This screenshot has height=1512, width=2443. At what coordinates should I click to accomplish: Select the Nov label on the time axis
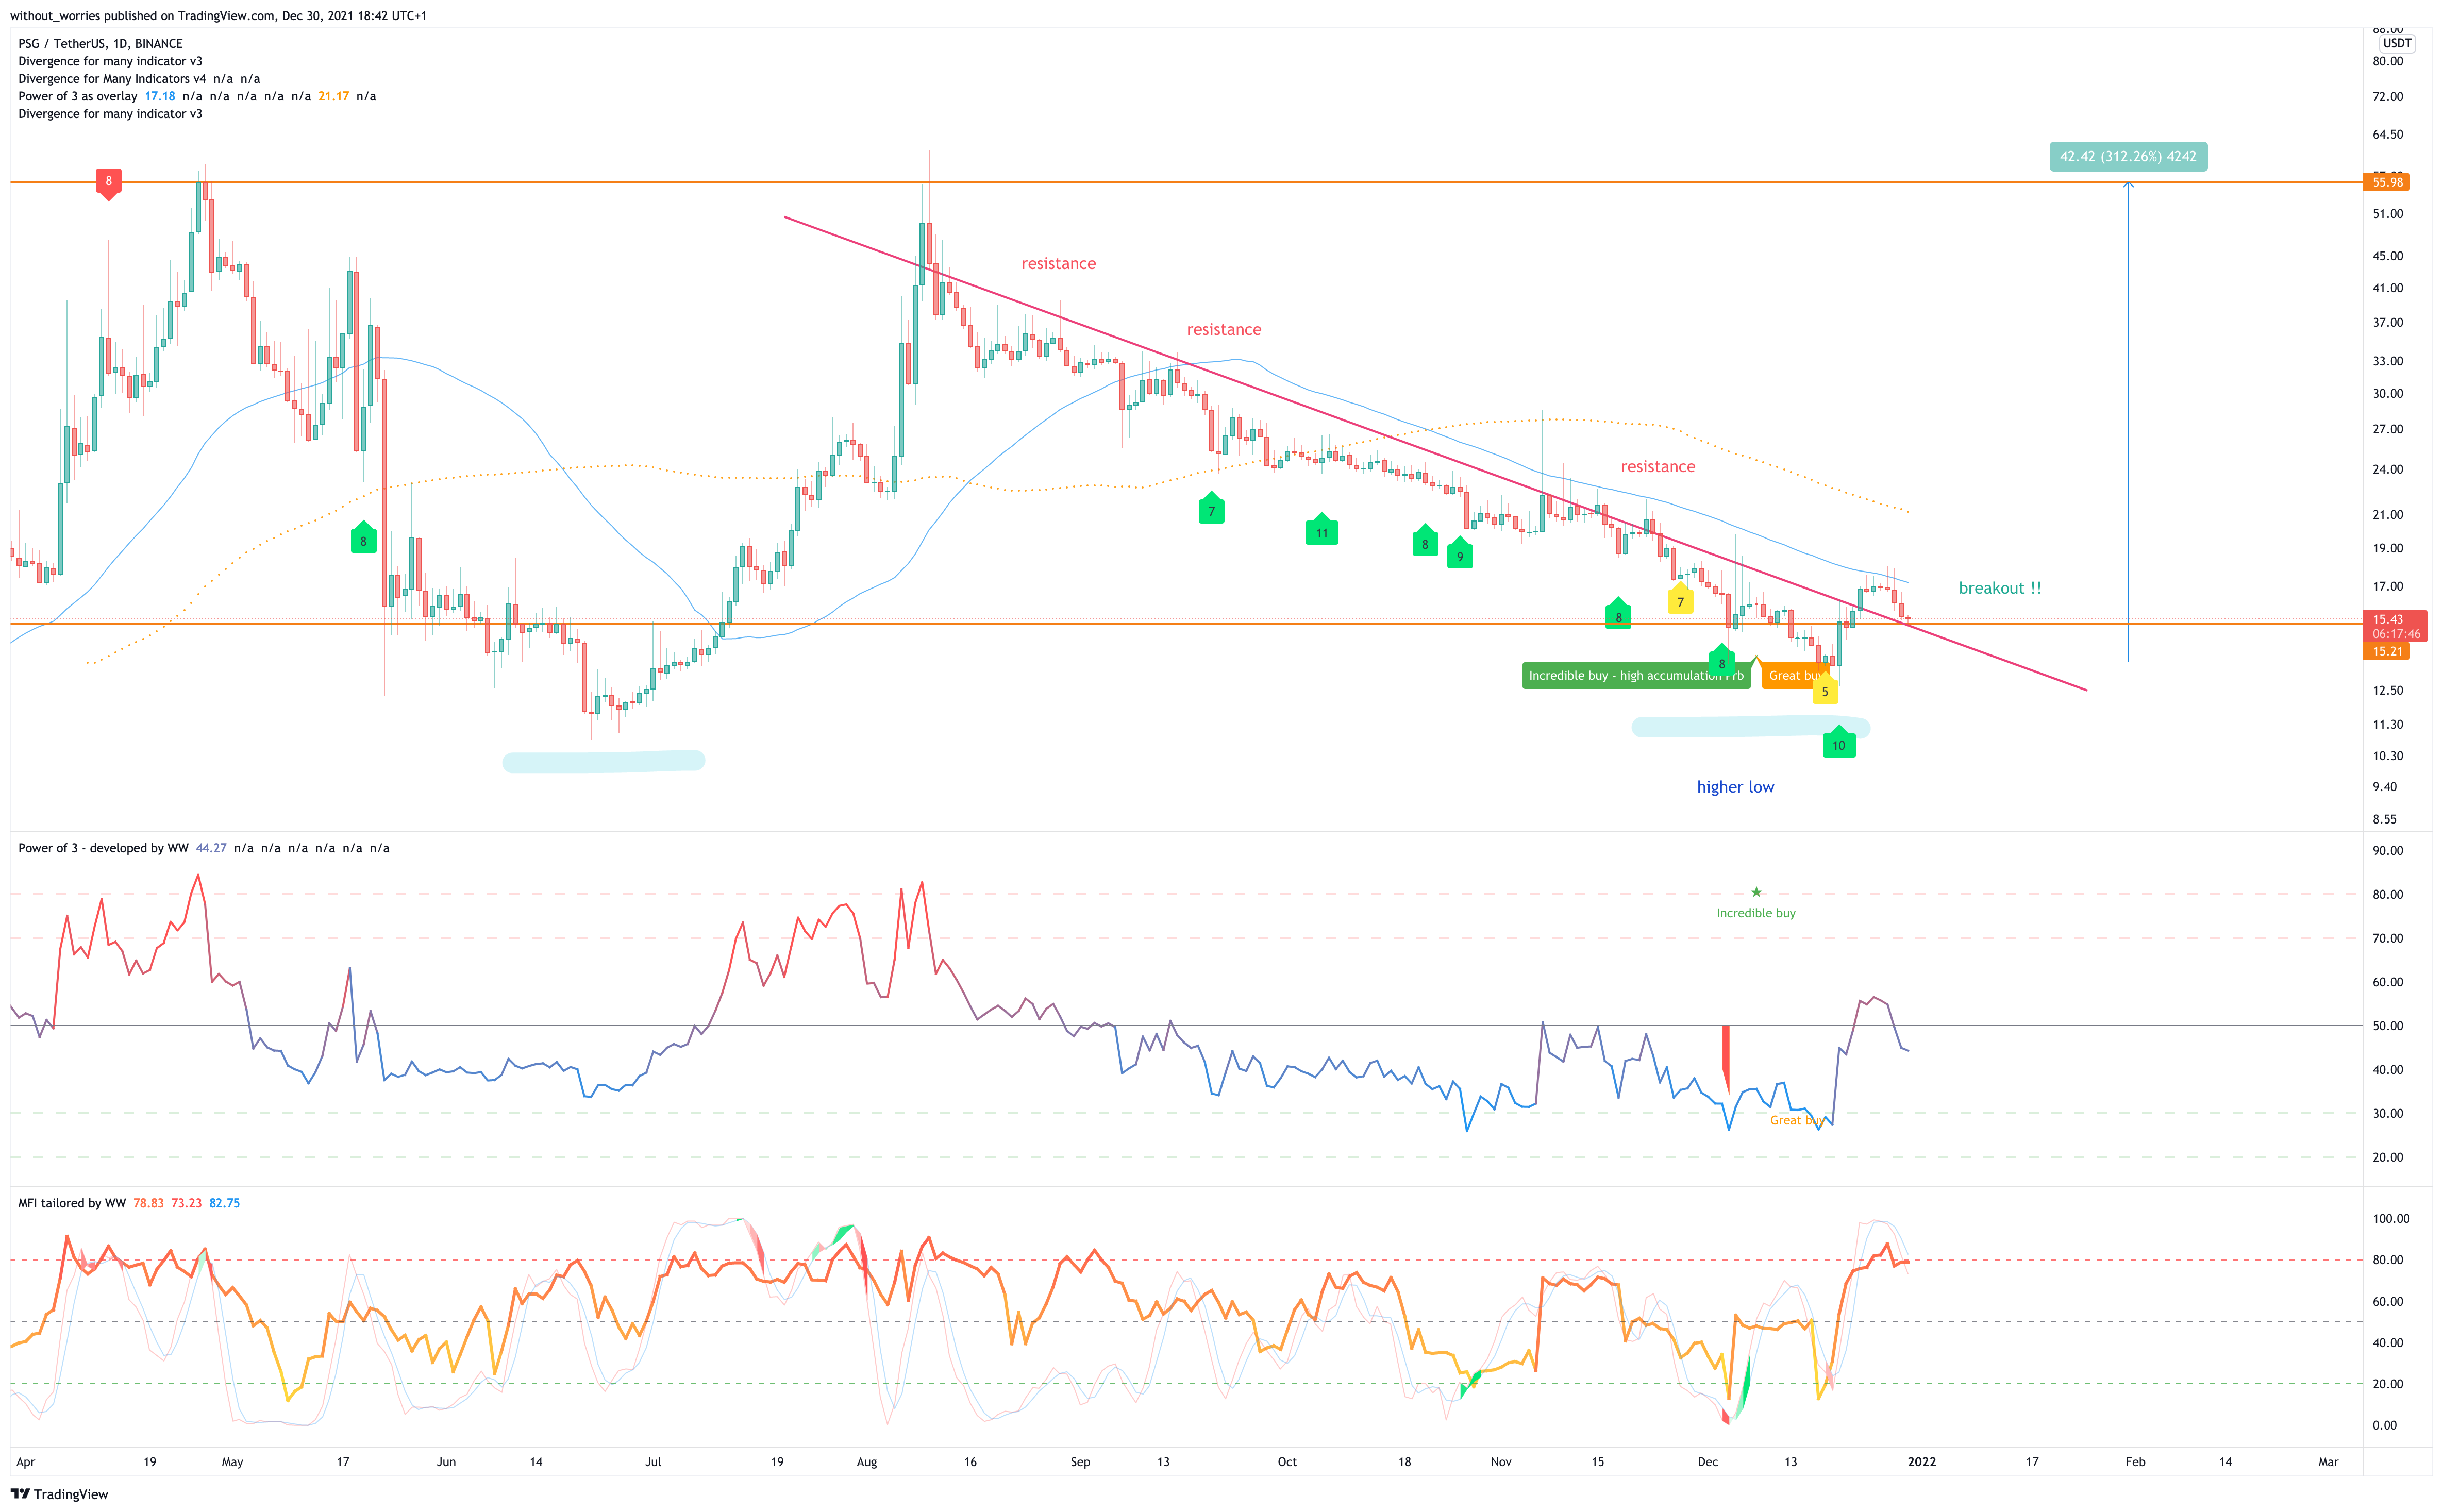pos(1501,1462)
